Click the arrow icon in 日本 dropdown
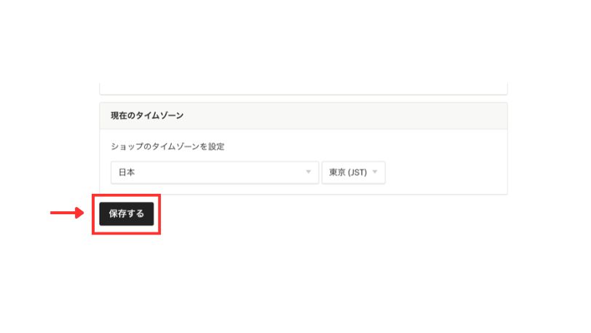Viewport: 591px width, 333px height. coord(309,172)
